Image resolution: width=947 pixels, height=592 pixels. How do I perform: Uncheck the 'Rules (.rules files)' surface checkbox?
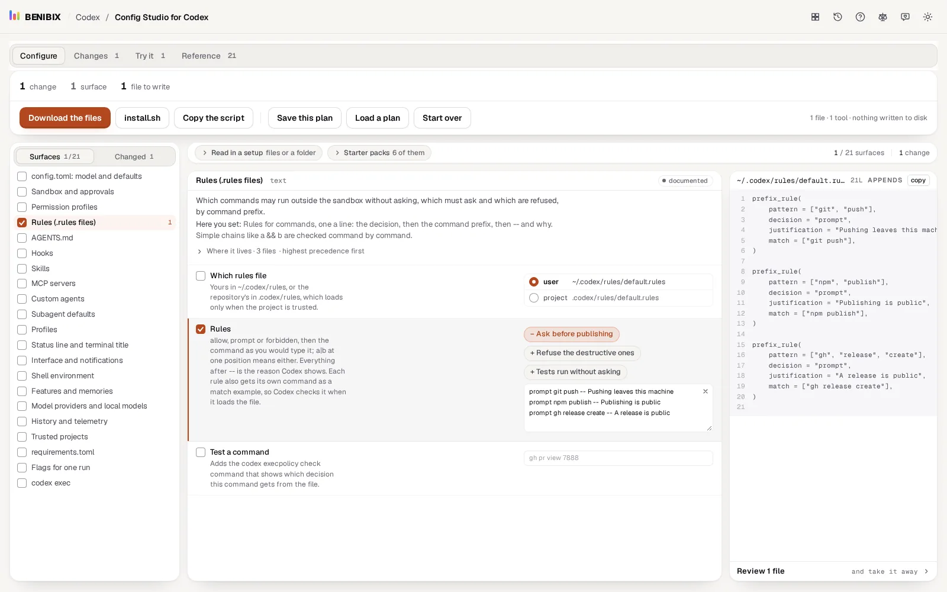[x=22, y=223]
